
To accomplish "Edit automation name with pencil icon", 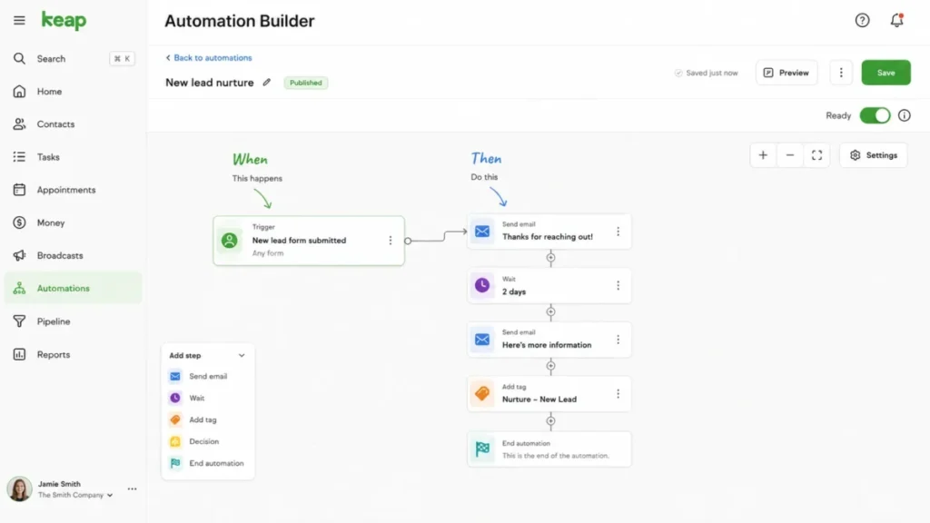I will point(266,83).
